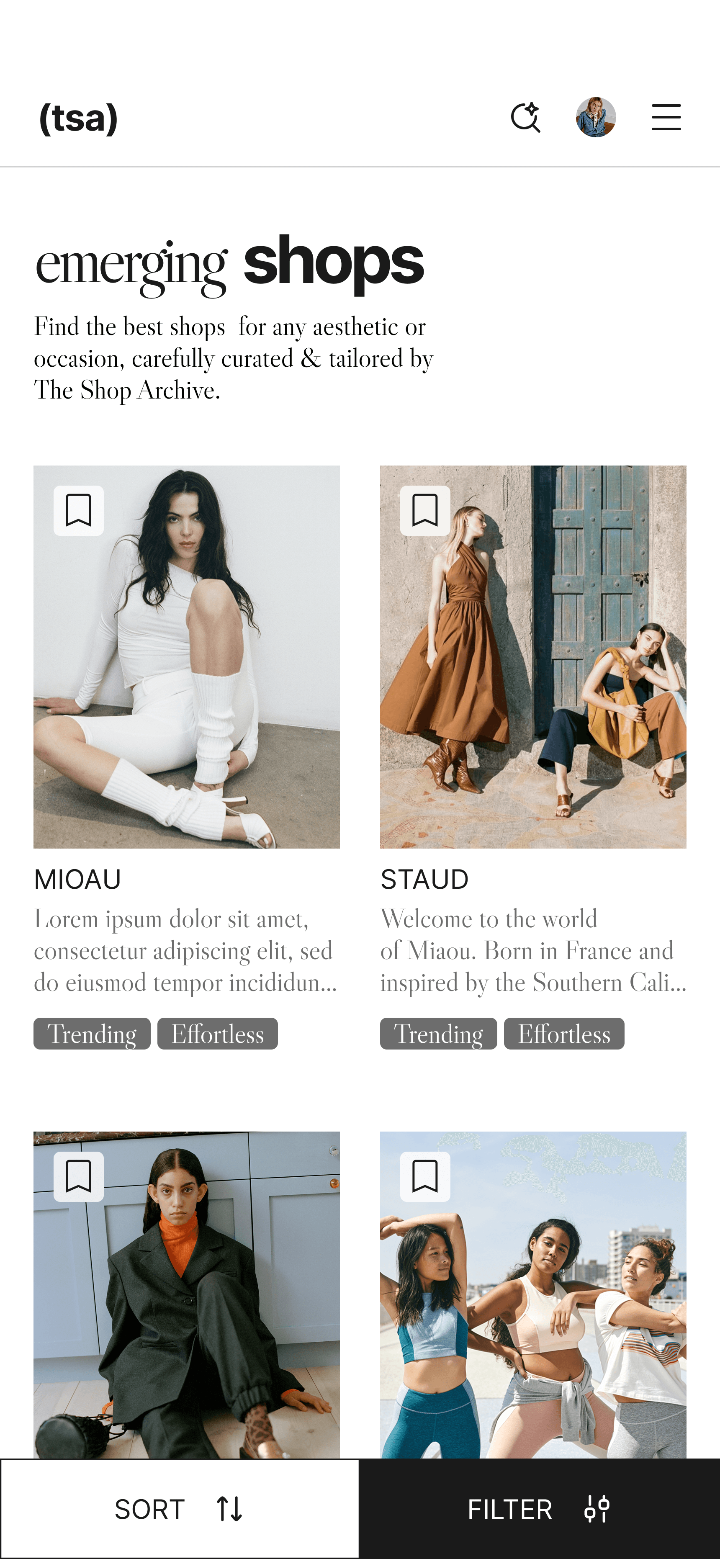This screenshot has width=720, height=1559.
Task: Open the FILTER panel
Action: coord(540,1509)
